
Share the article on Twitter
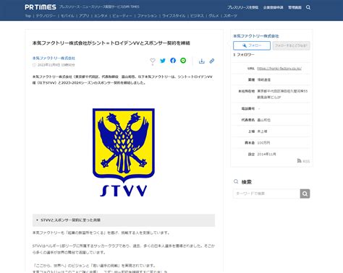[163, 61]
